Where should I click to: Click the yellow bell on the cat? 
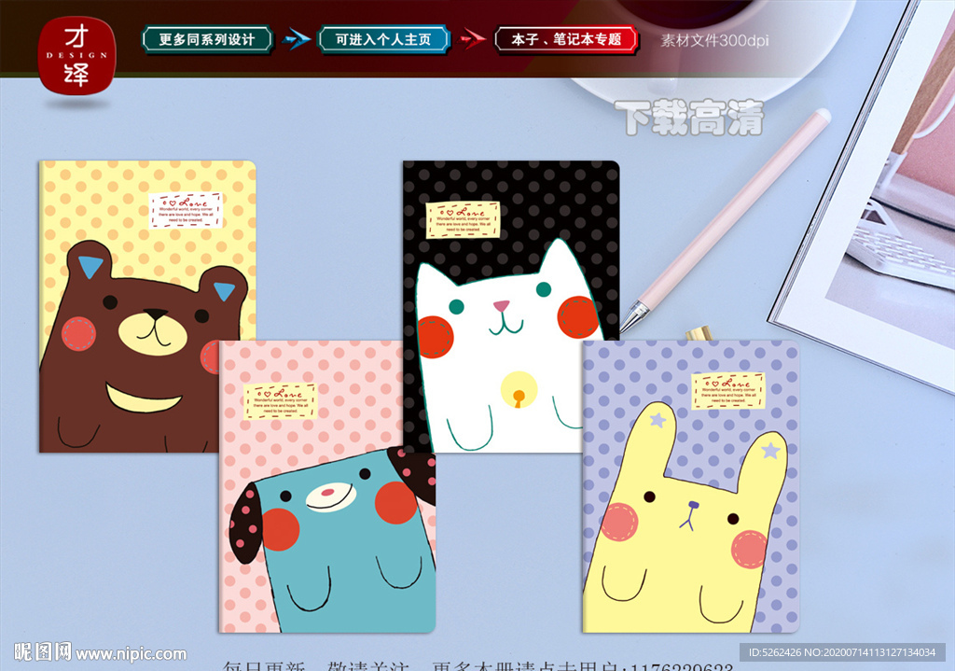click(519, 390)
